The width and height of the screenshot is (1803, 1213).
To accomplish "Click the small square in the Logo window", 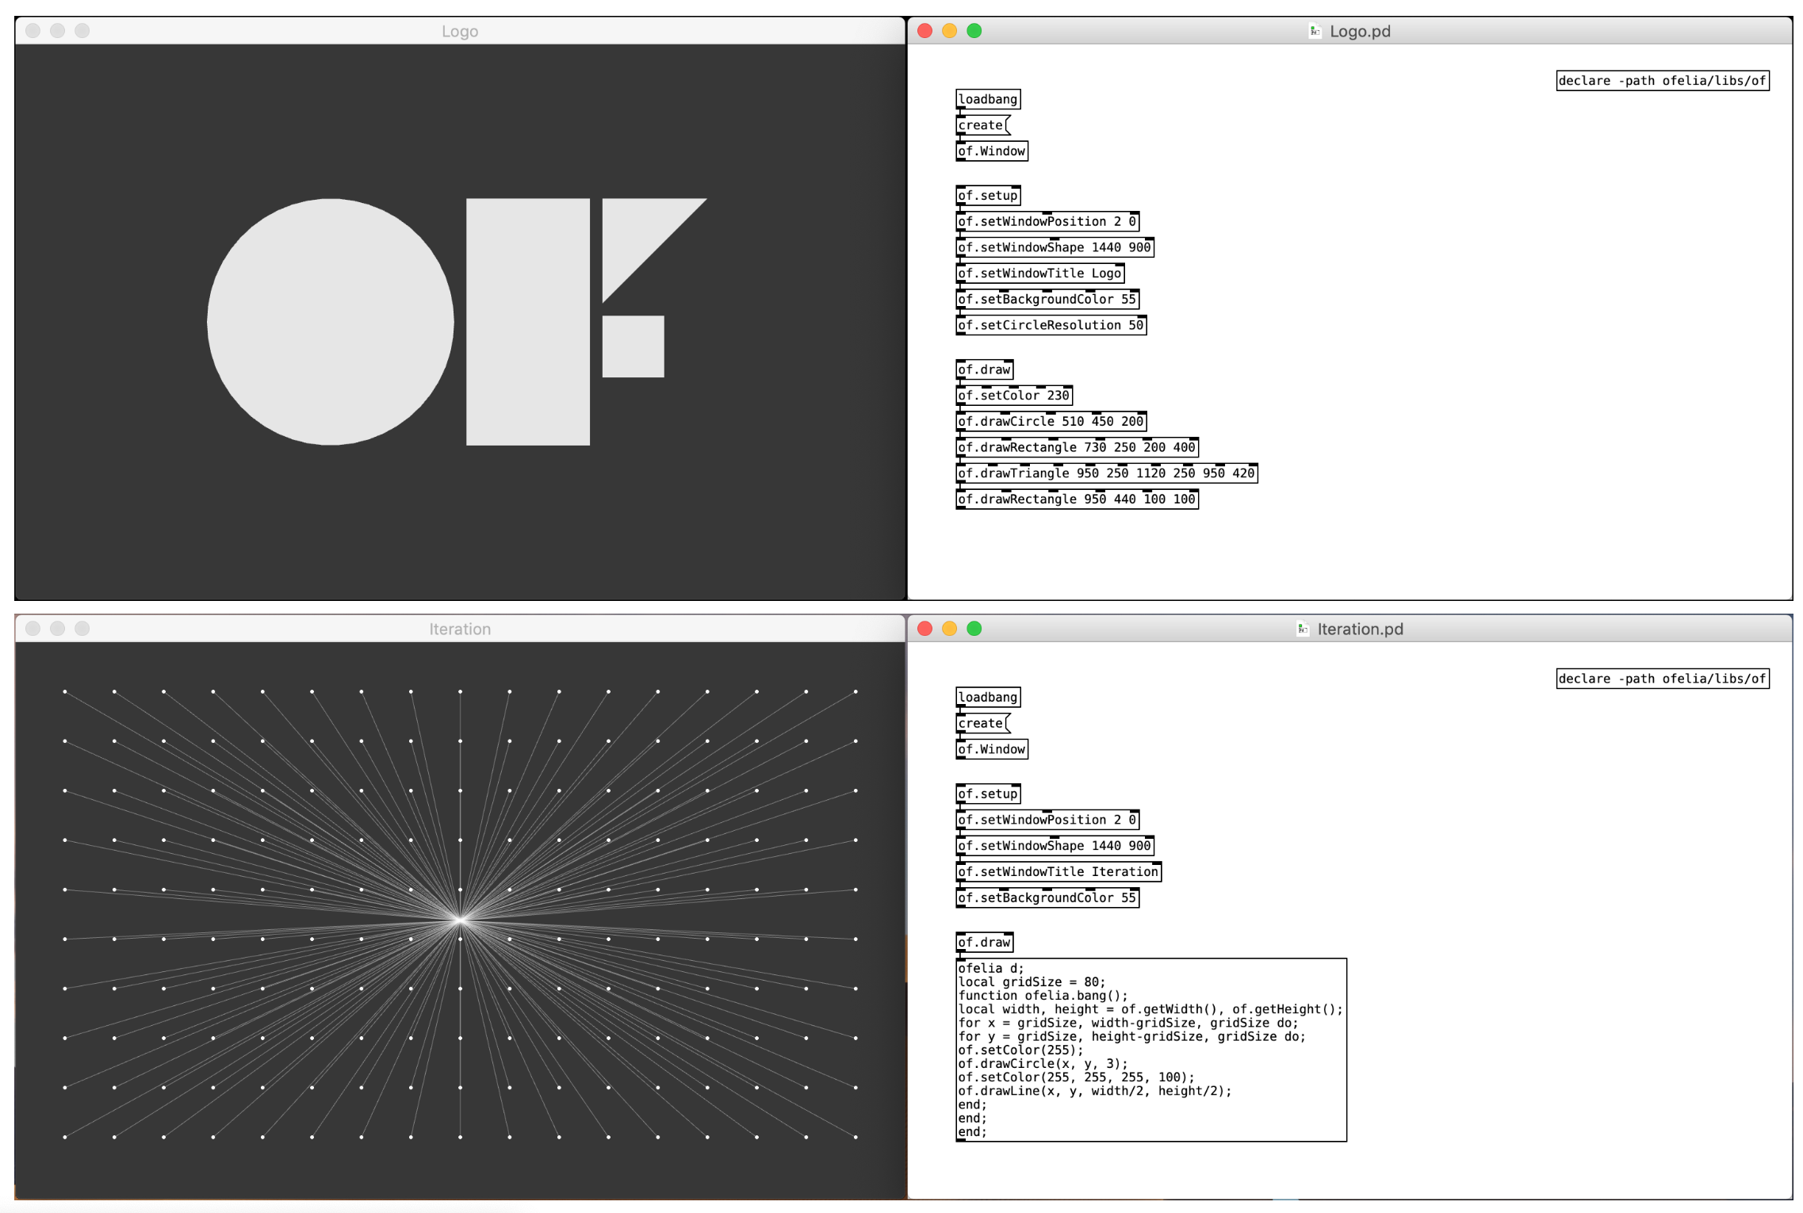I will [x=633, y=346].
